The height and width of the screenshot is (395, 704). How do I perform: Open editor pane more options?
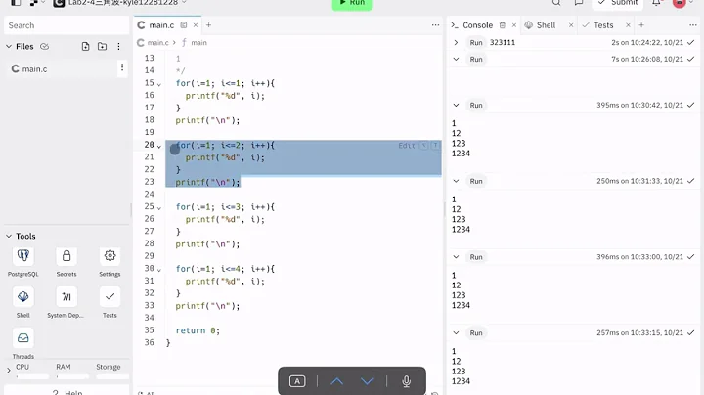pyautogui.click(x=435, y=25)
